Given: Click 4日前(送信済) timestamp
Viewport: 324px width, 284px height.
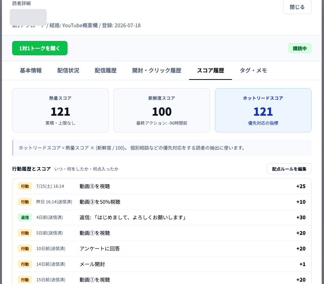Looking at the screenshot, I should coord(50,217).
